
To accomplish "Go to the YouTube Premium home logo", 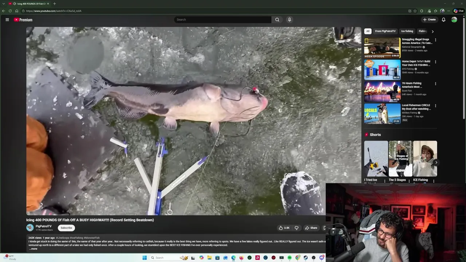I will click(x=23, y=20).
